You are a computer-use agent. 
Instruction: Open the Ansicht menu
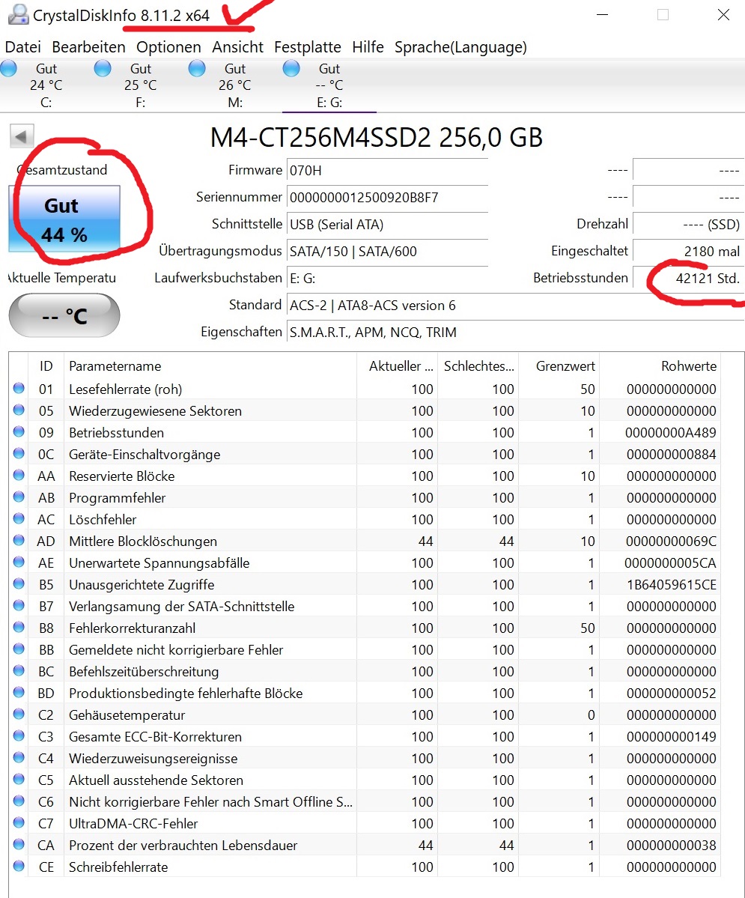tap(237, 47)
